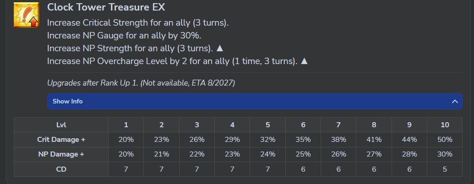Click the upgrade triangle after Overcharge Level line

304,61
